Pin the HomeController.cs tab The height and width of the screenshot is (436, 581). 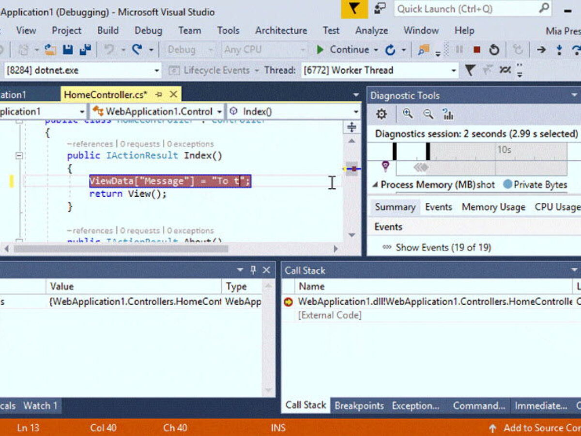(159, 94)
